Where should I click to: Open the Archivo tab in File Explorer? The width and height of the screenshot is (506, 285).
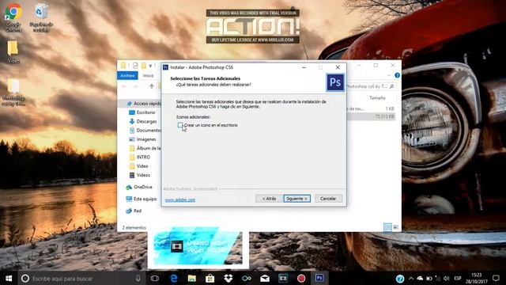point(127,76)
